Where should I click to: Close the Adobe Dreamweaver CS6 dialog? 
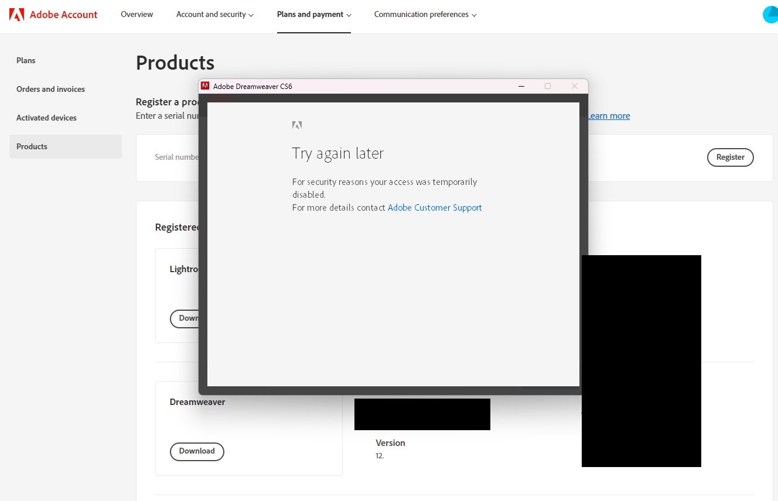[574, 86]
